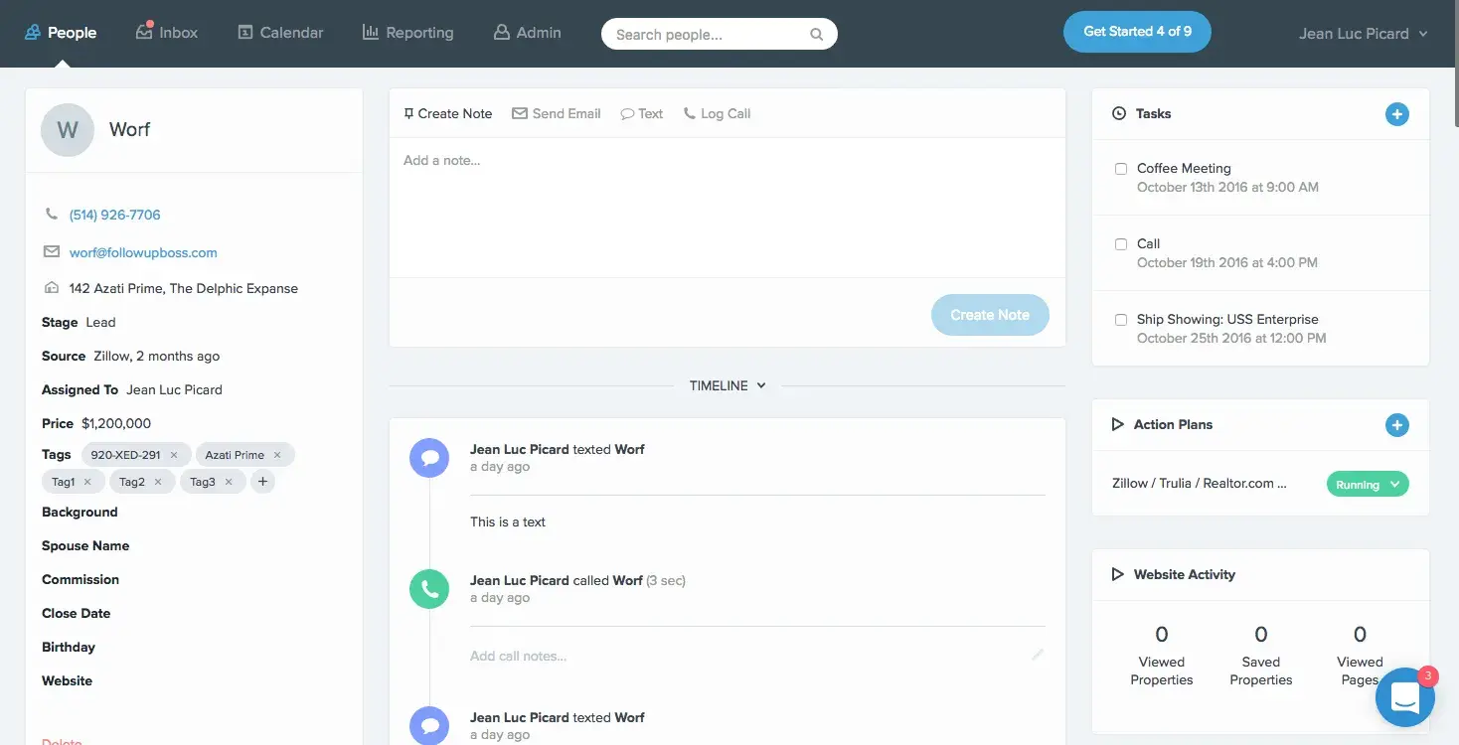Image resolution: width=1459 pixels, height=745 pixels.
Task: Collapse the Timeline using its chevron
Action: click(x=759, y=385)
